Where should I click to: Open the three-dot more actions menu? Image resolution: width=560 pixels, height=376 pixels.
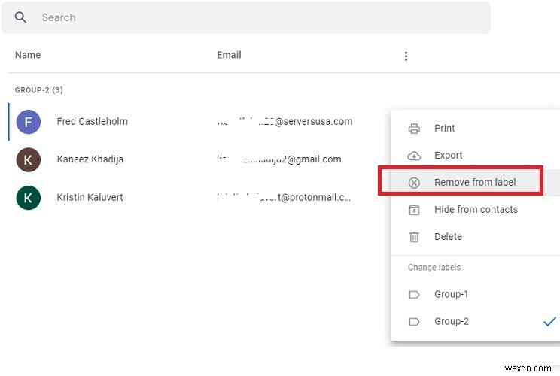coord(406,56)
